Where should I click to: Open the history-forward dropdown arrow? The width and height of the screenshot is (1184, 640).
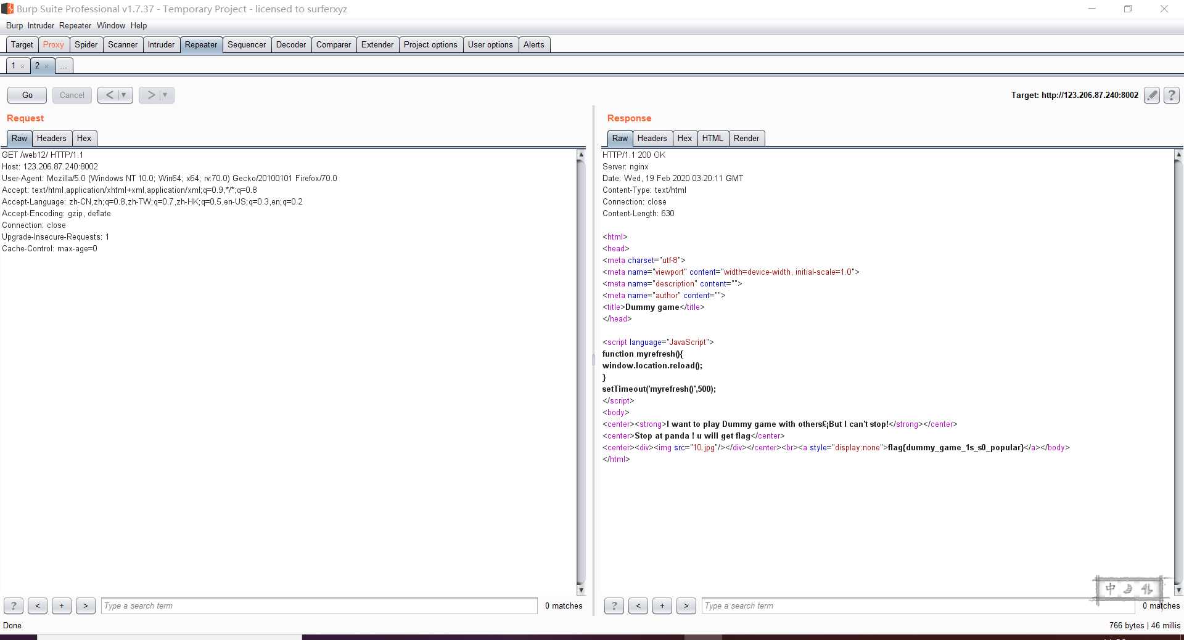pyautogui.click(x=165, y=95)
